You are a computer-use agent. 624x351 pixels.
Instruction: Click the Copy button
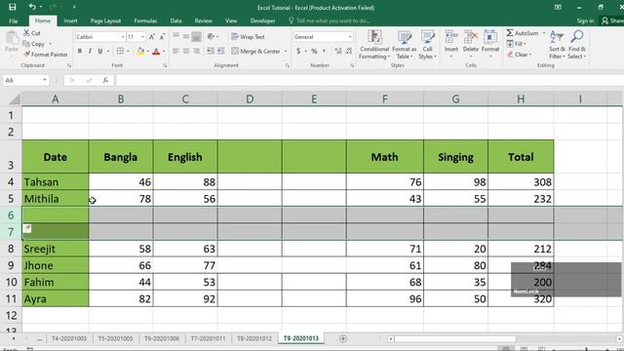tap(34, 44)
